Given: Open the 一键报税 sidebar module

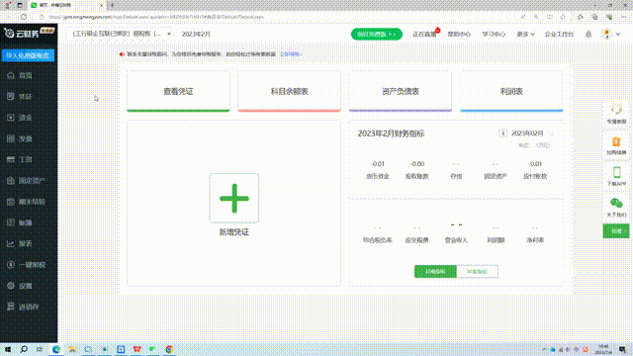Looking at the screenshot, I should click(29, 264).
